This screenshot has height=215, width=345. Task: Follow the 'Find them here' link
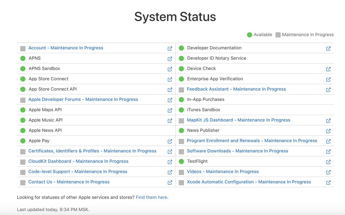151,197
